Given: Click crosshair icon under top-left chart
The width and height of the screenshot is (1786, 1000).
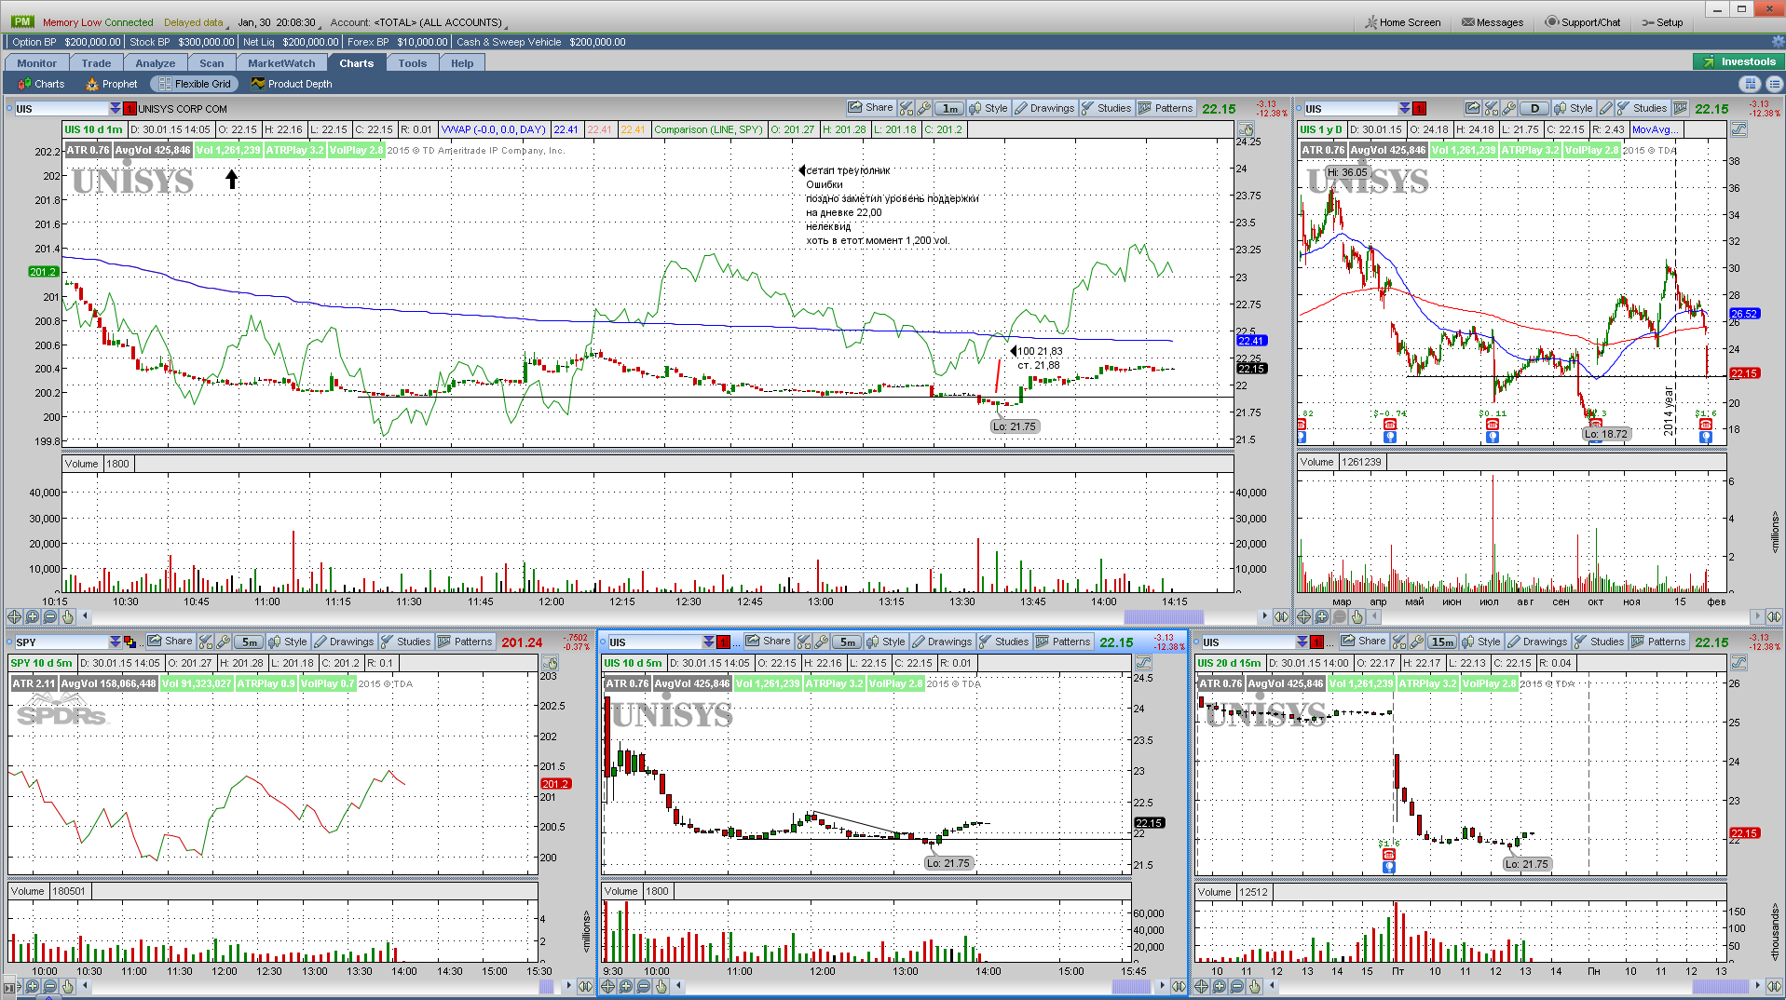Looking at the screenshot, I should pyautogui.click(x=14, y=616).
